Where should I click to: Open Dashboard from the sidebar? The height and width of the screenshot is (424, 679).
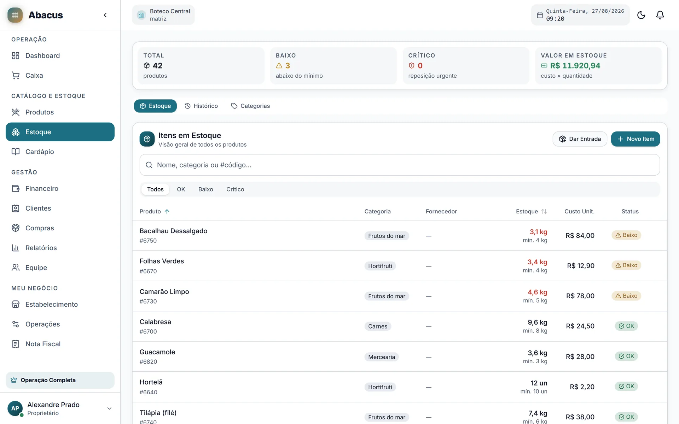pos(60,55)
